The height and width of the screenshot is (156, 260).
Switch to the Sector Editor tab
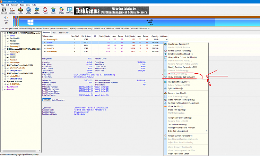(x=64, y=32)
